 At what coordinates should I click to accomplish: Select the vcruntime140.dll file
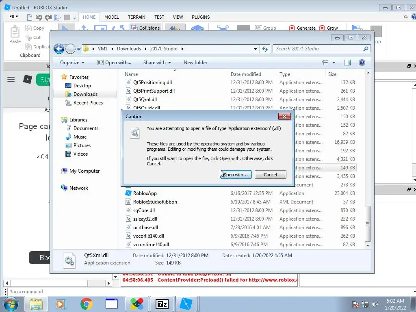[x=151, y=244]
